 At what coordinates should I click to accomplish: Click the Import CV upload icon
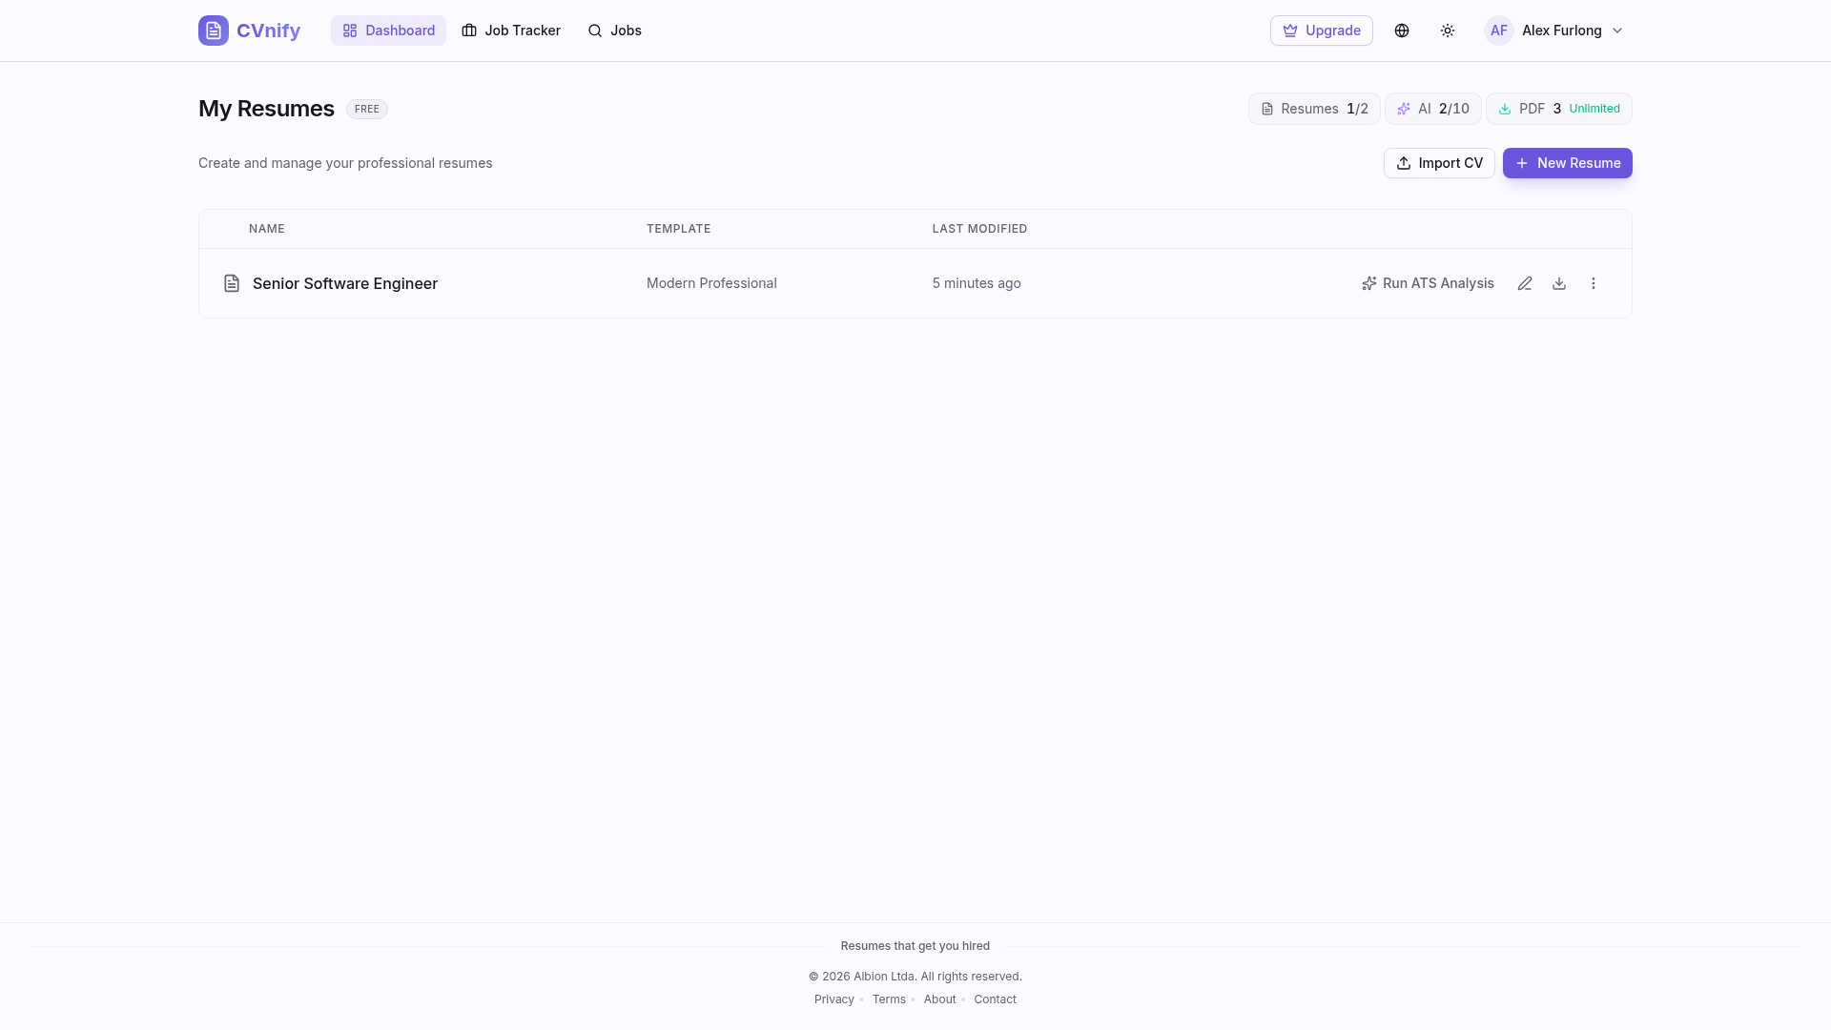click(1402, 163)
